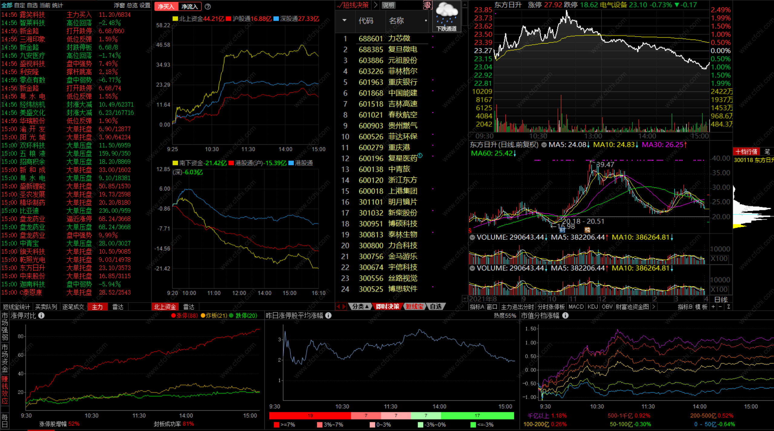The width and height of the screenshot is (774, 431).
Task: Open the dropdown arrow beside 代码 column
Action: point(344,21)
